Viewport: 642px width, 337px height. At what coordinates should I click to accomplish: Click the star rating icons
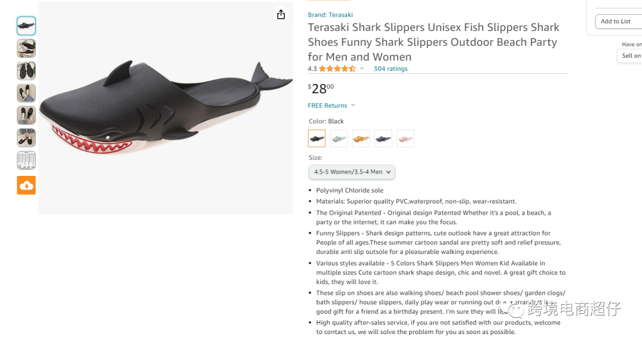[x=337, y=69]
